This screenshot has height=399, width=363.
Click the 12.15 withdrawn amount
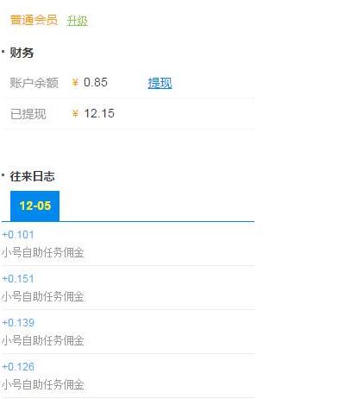[x=99, y=114]
